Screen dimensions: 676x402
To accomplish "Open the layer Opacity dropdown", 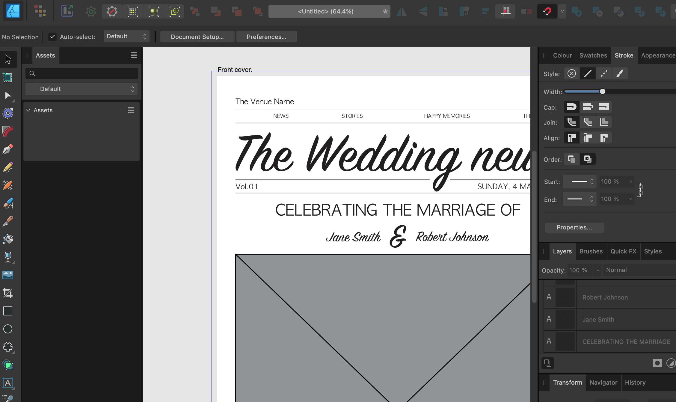I will click(598, 270).
